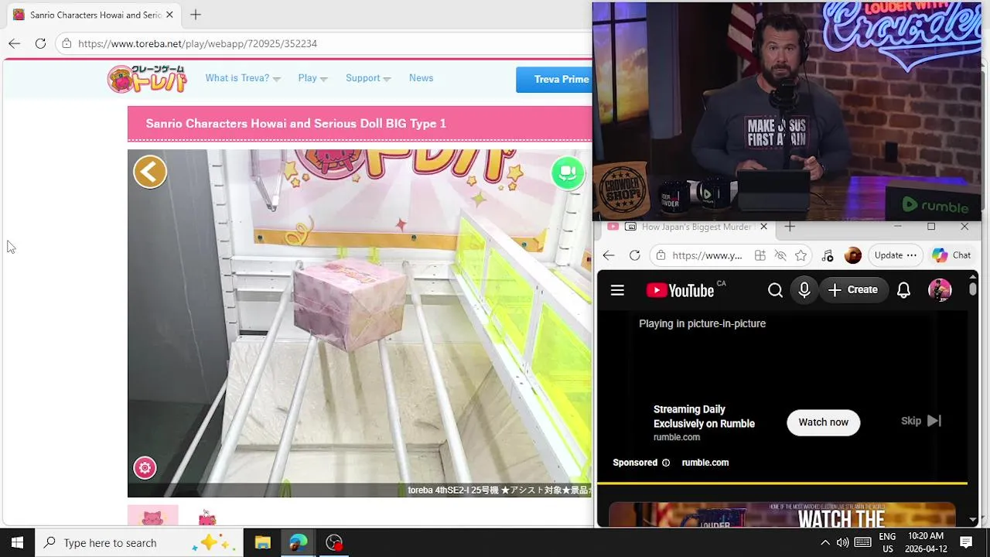Image resolution: width=990 pixels, height=557 pixels.
Task: Open a new tab next to Sanrio tab
Action: coord(196,15)
